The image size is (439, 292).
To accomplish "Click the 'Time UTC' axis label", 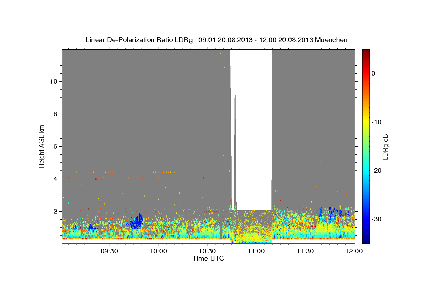I will 208,258.
